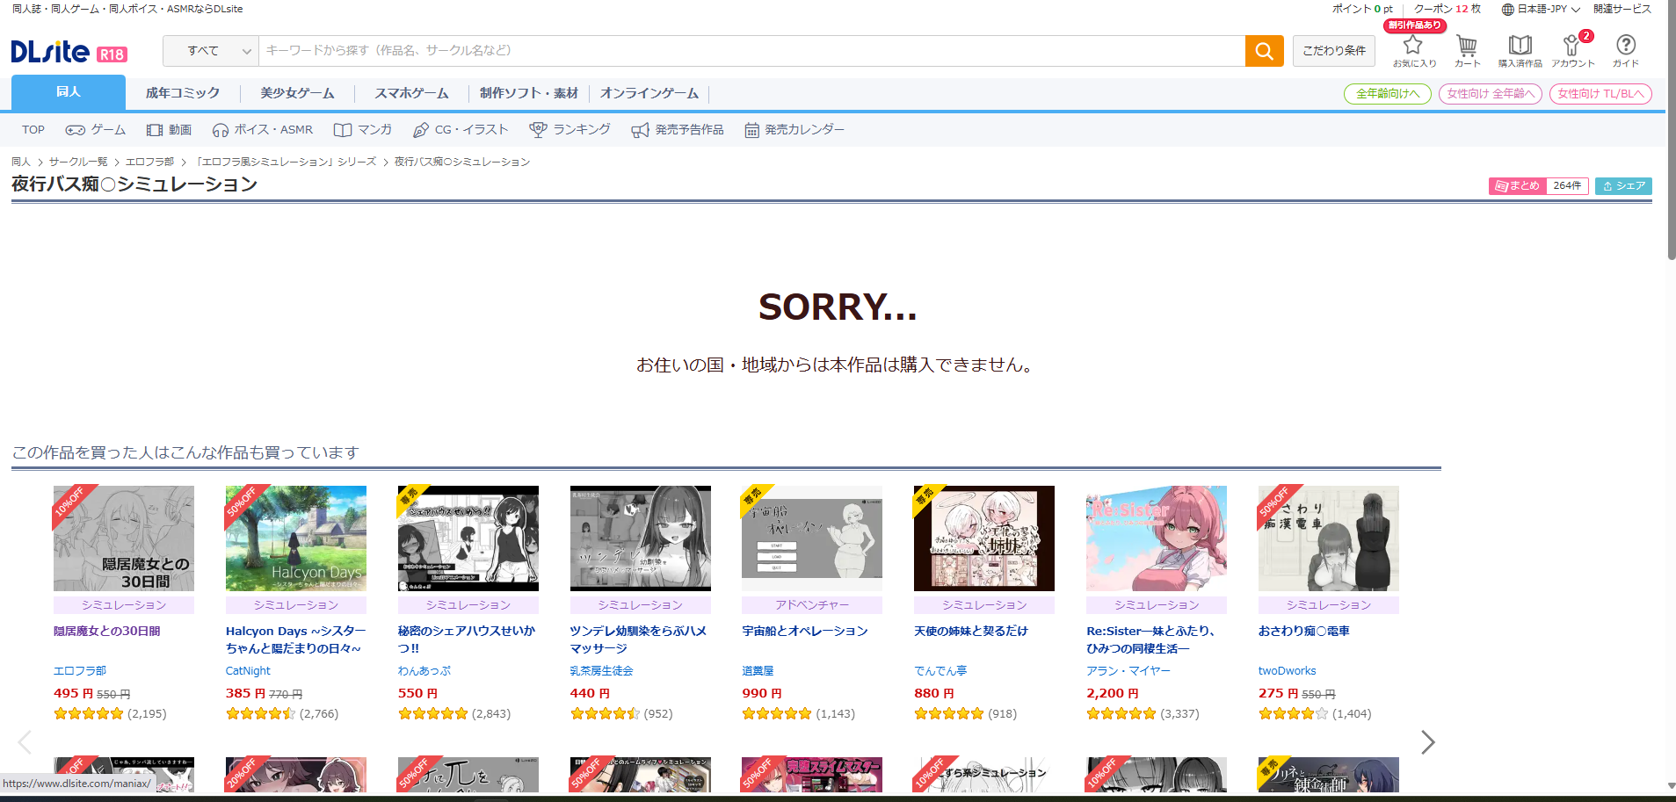1676x802 pixels.
Task: Switch to the 成年コミック tab
Action: [183, 93]
